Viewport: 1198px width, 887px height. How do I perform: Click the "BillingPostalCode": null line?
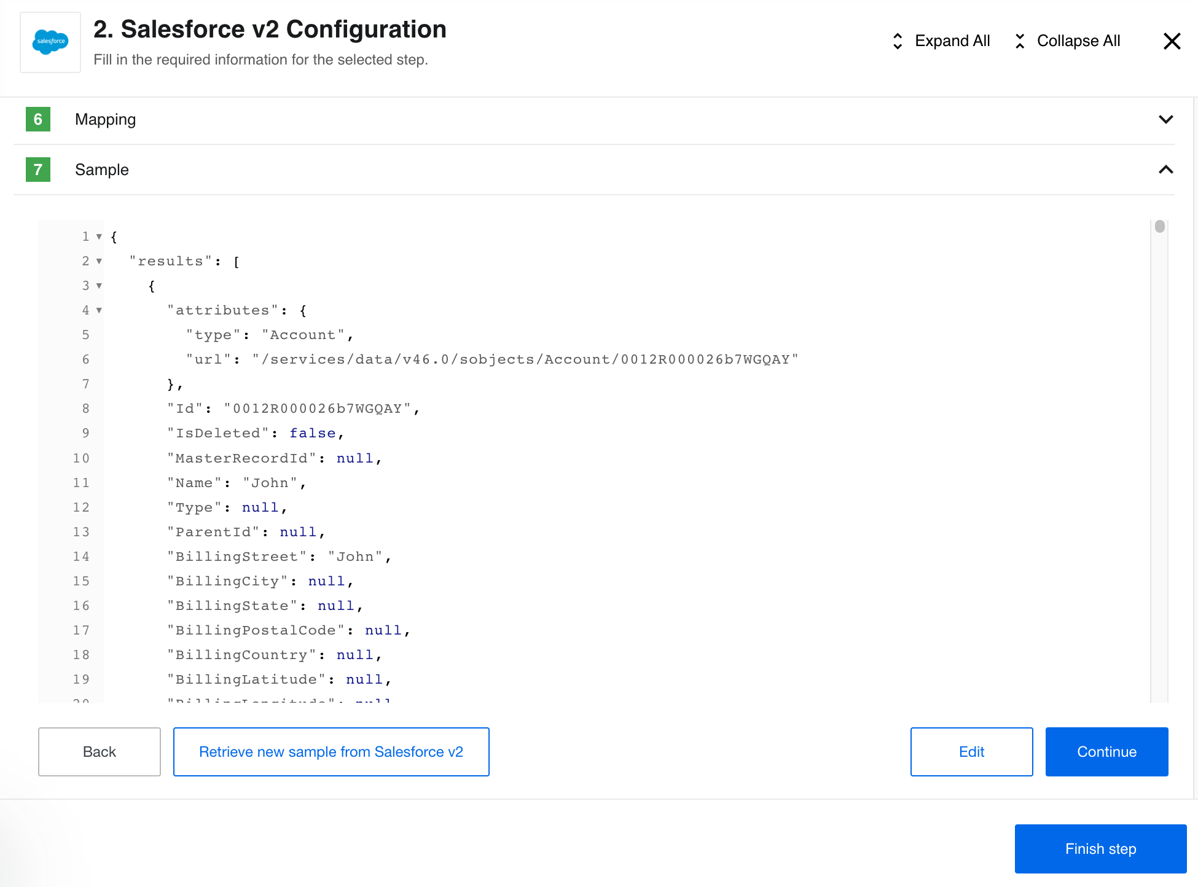click(289, 630)
